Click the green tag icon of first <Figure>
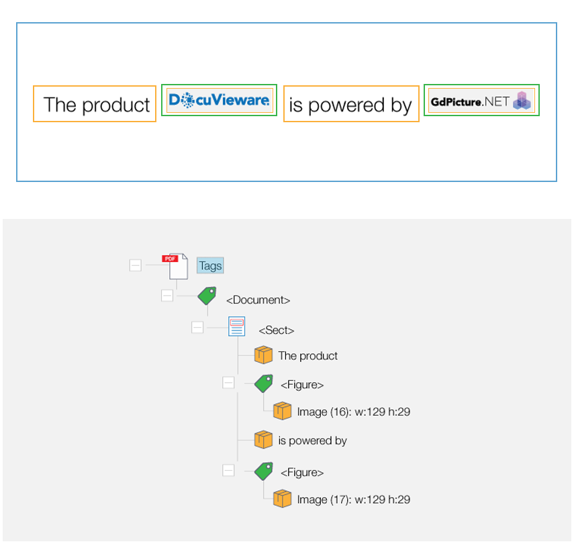The height and width of the screenshot is (544, 574). tap(264, 383)
